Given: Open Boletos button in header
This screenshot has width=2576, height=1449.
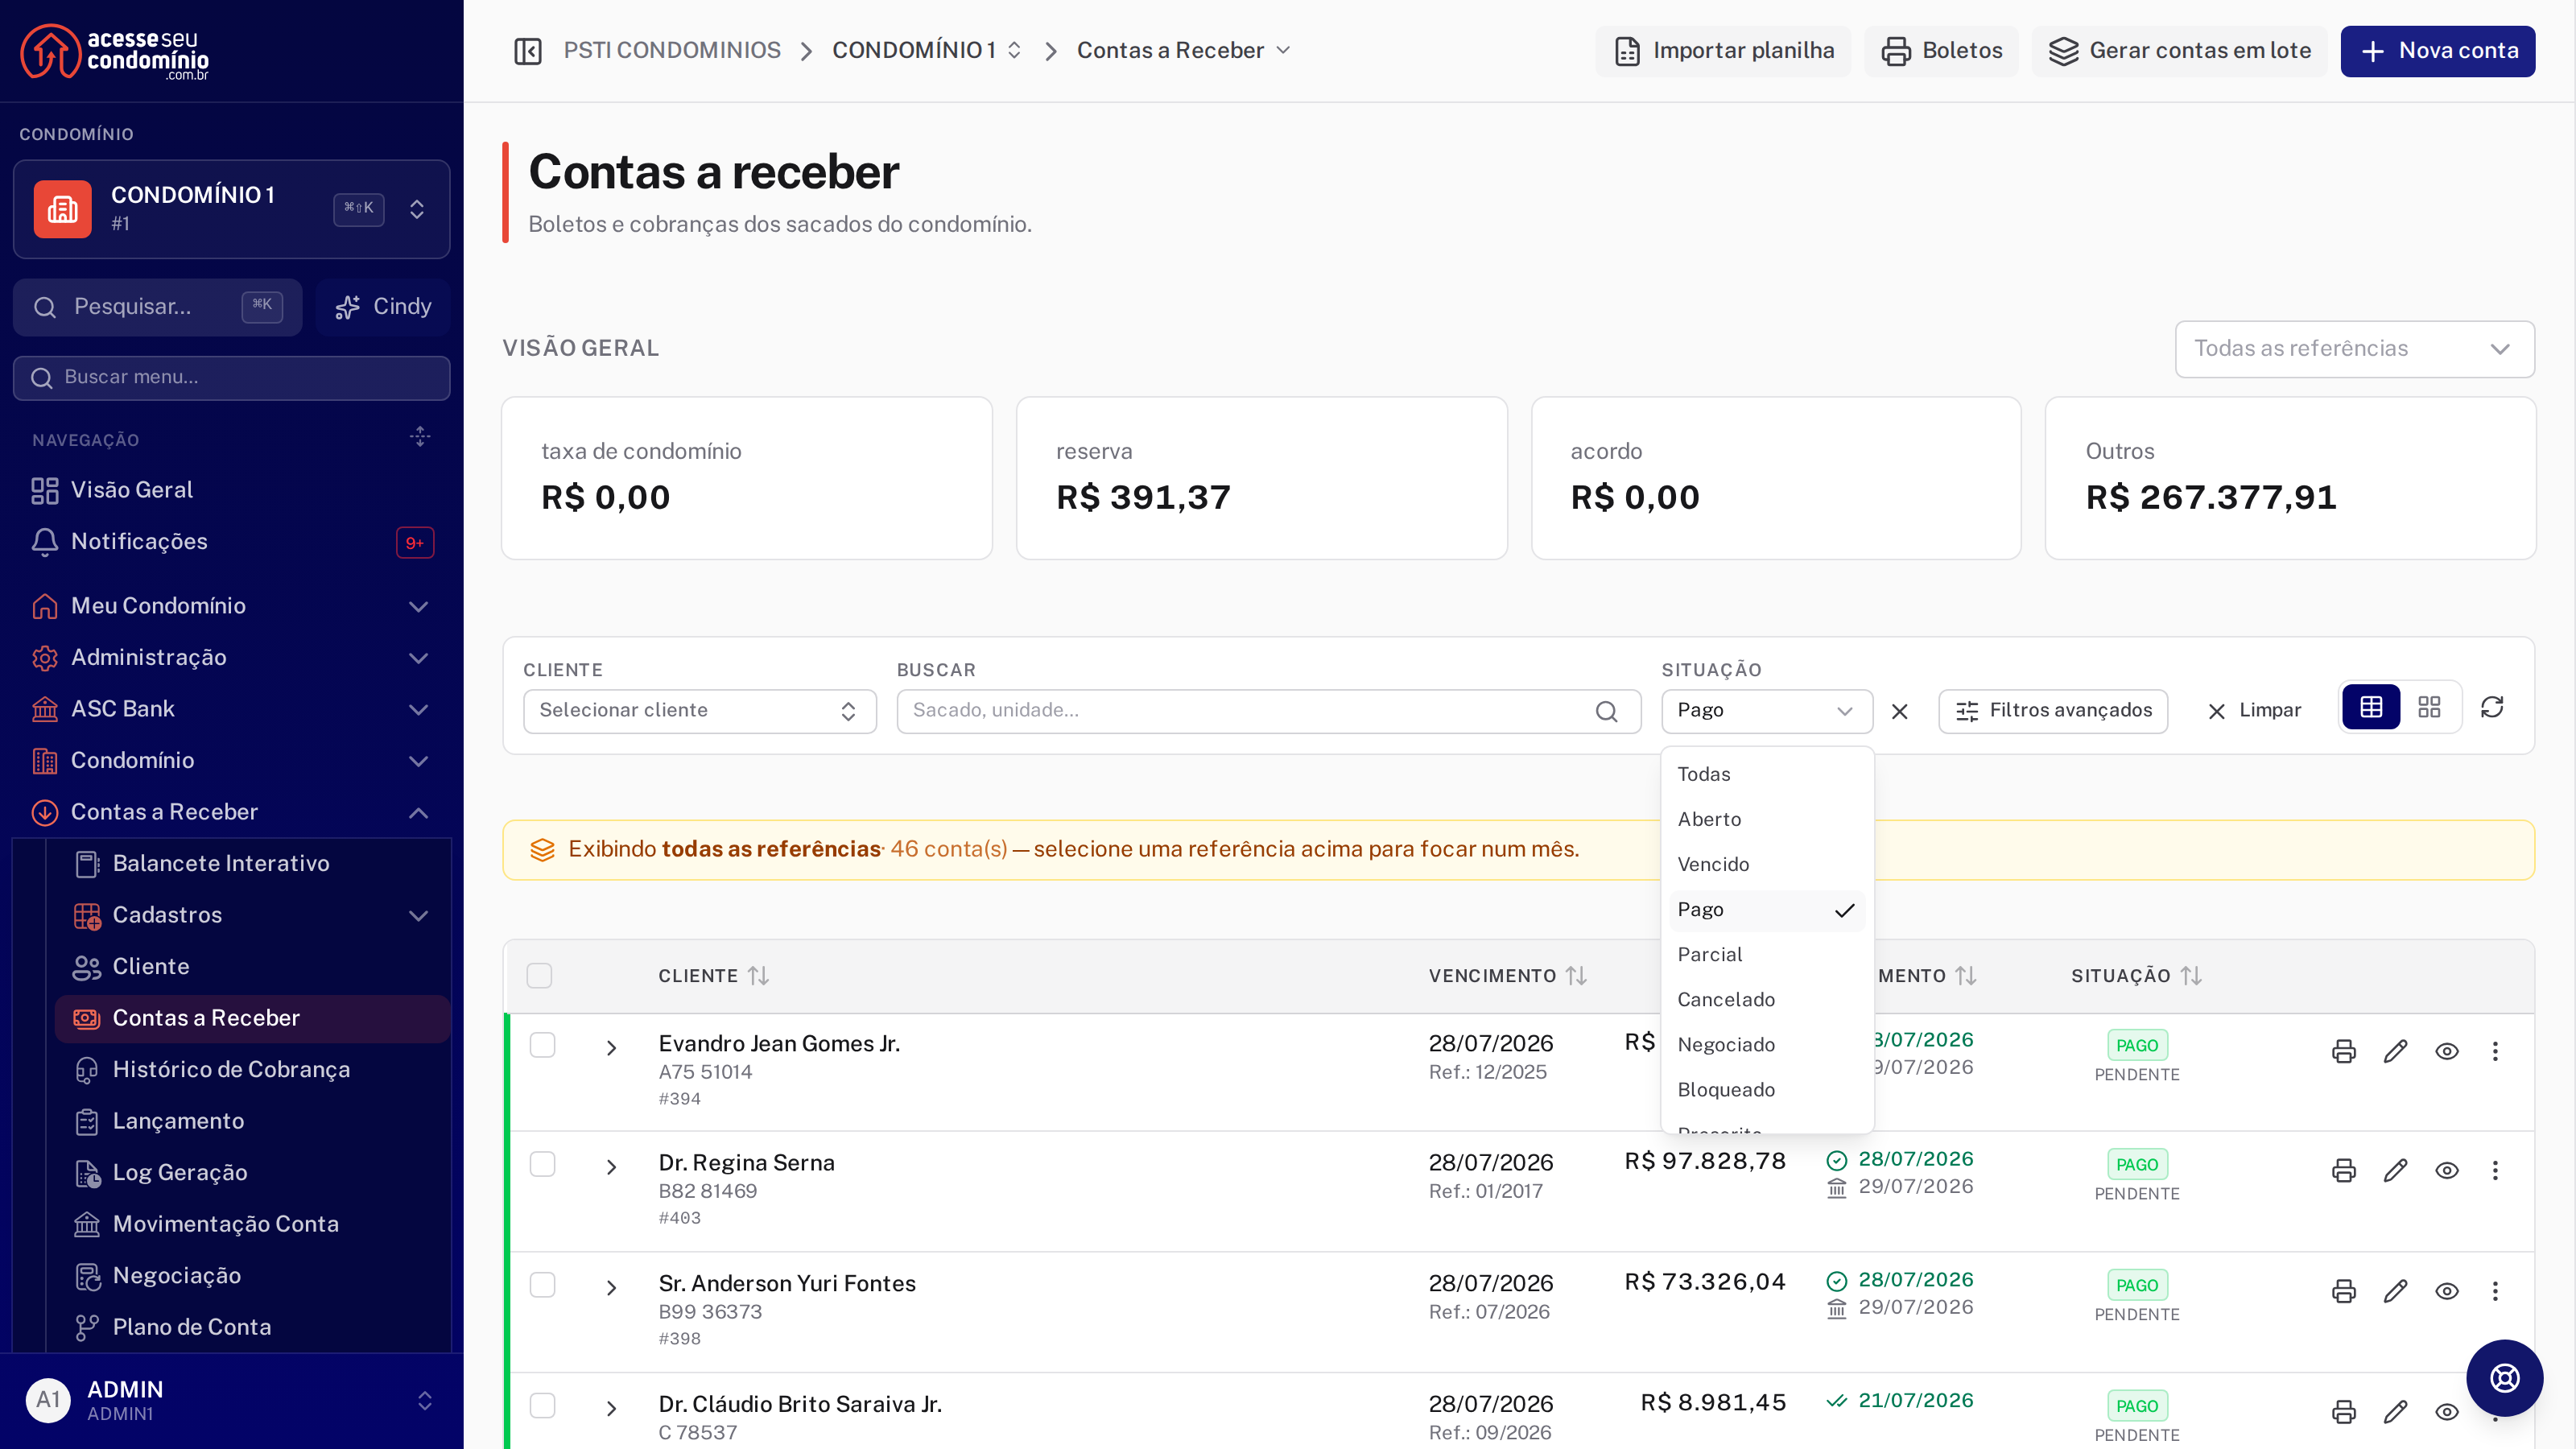Looking at the screenshot, I should coord(1941,51).
